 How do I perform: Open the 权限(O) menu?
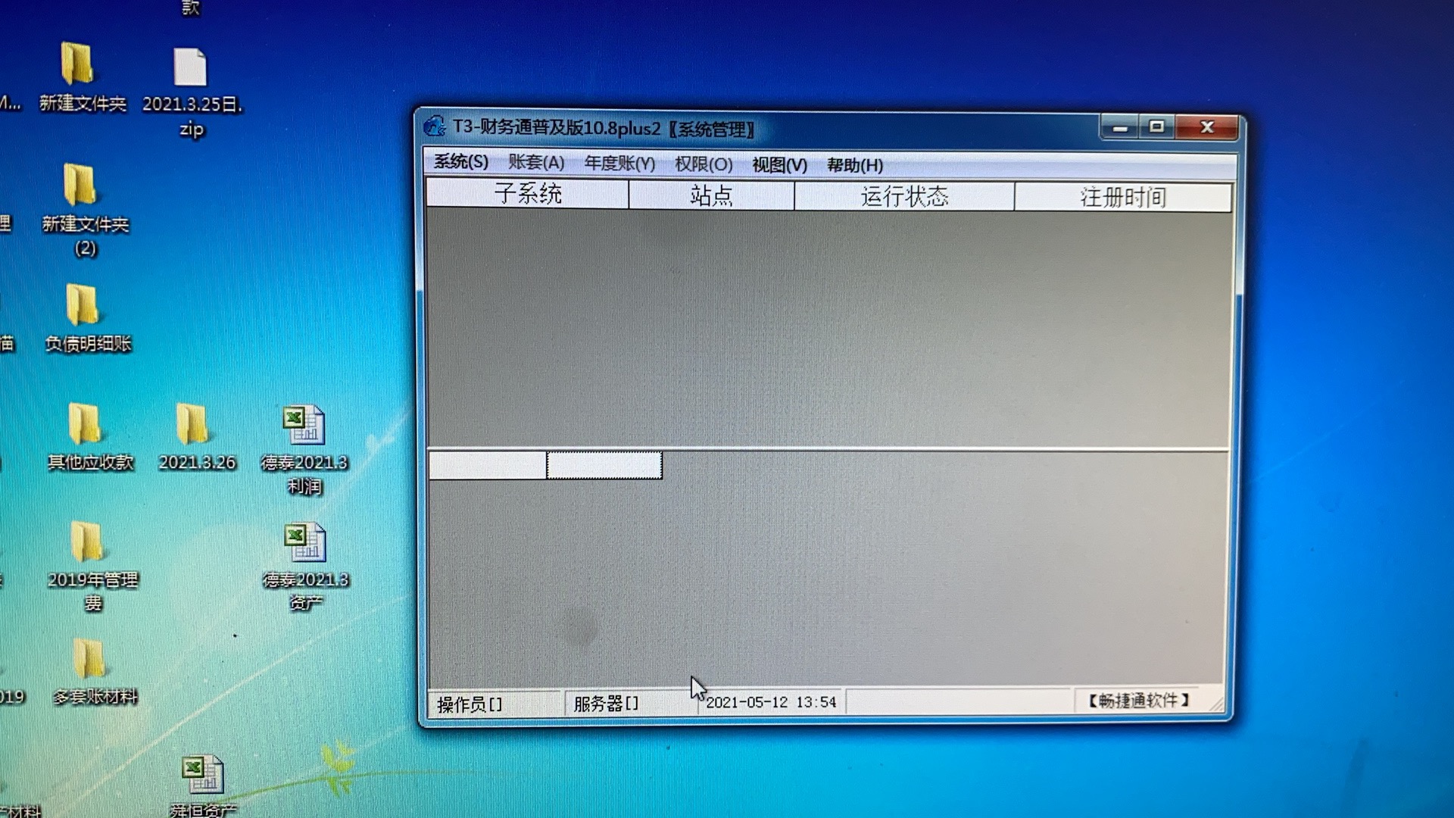704,164
